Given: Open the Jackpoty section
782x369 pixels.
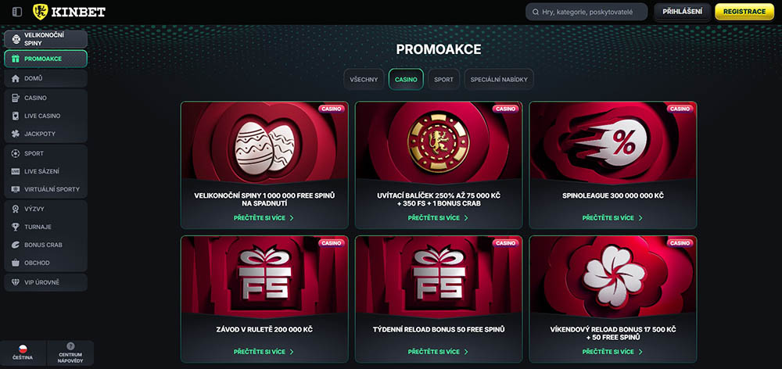Looking at the screenshot, I should coord(45,134).
